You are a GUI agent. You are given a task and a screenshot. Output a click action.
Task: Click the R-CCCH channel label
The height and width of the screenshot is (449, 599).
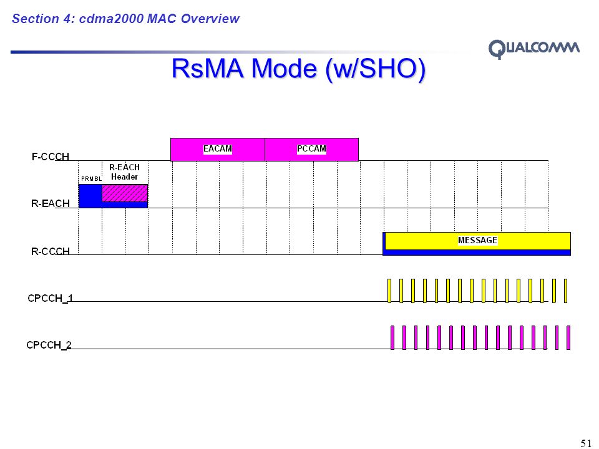(x=51, y=251)
